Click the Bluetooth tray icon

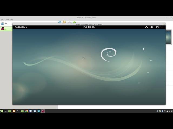click(162, 111)
